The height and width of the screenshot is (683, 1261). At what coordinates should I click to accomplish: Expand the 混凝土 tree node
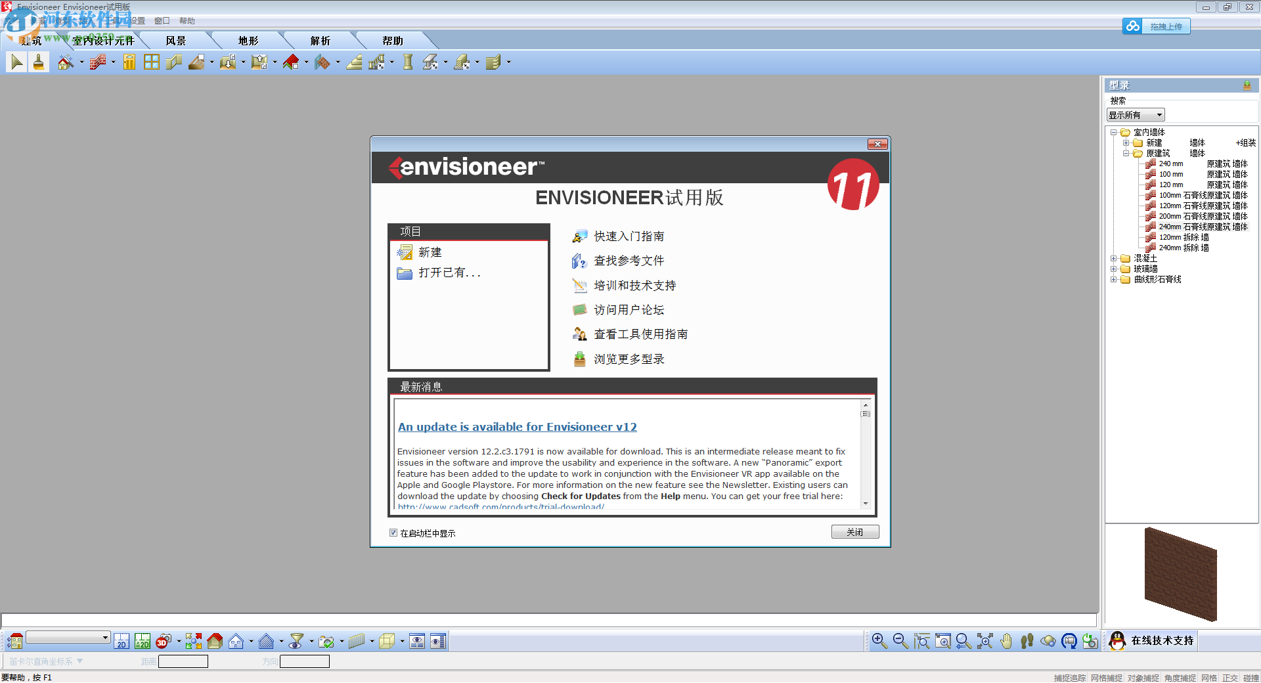click(1114, 259)
